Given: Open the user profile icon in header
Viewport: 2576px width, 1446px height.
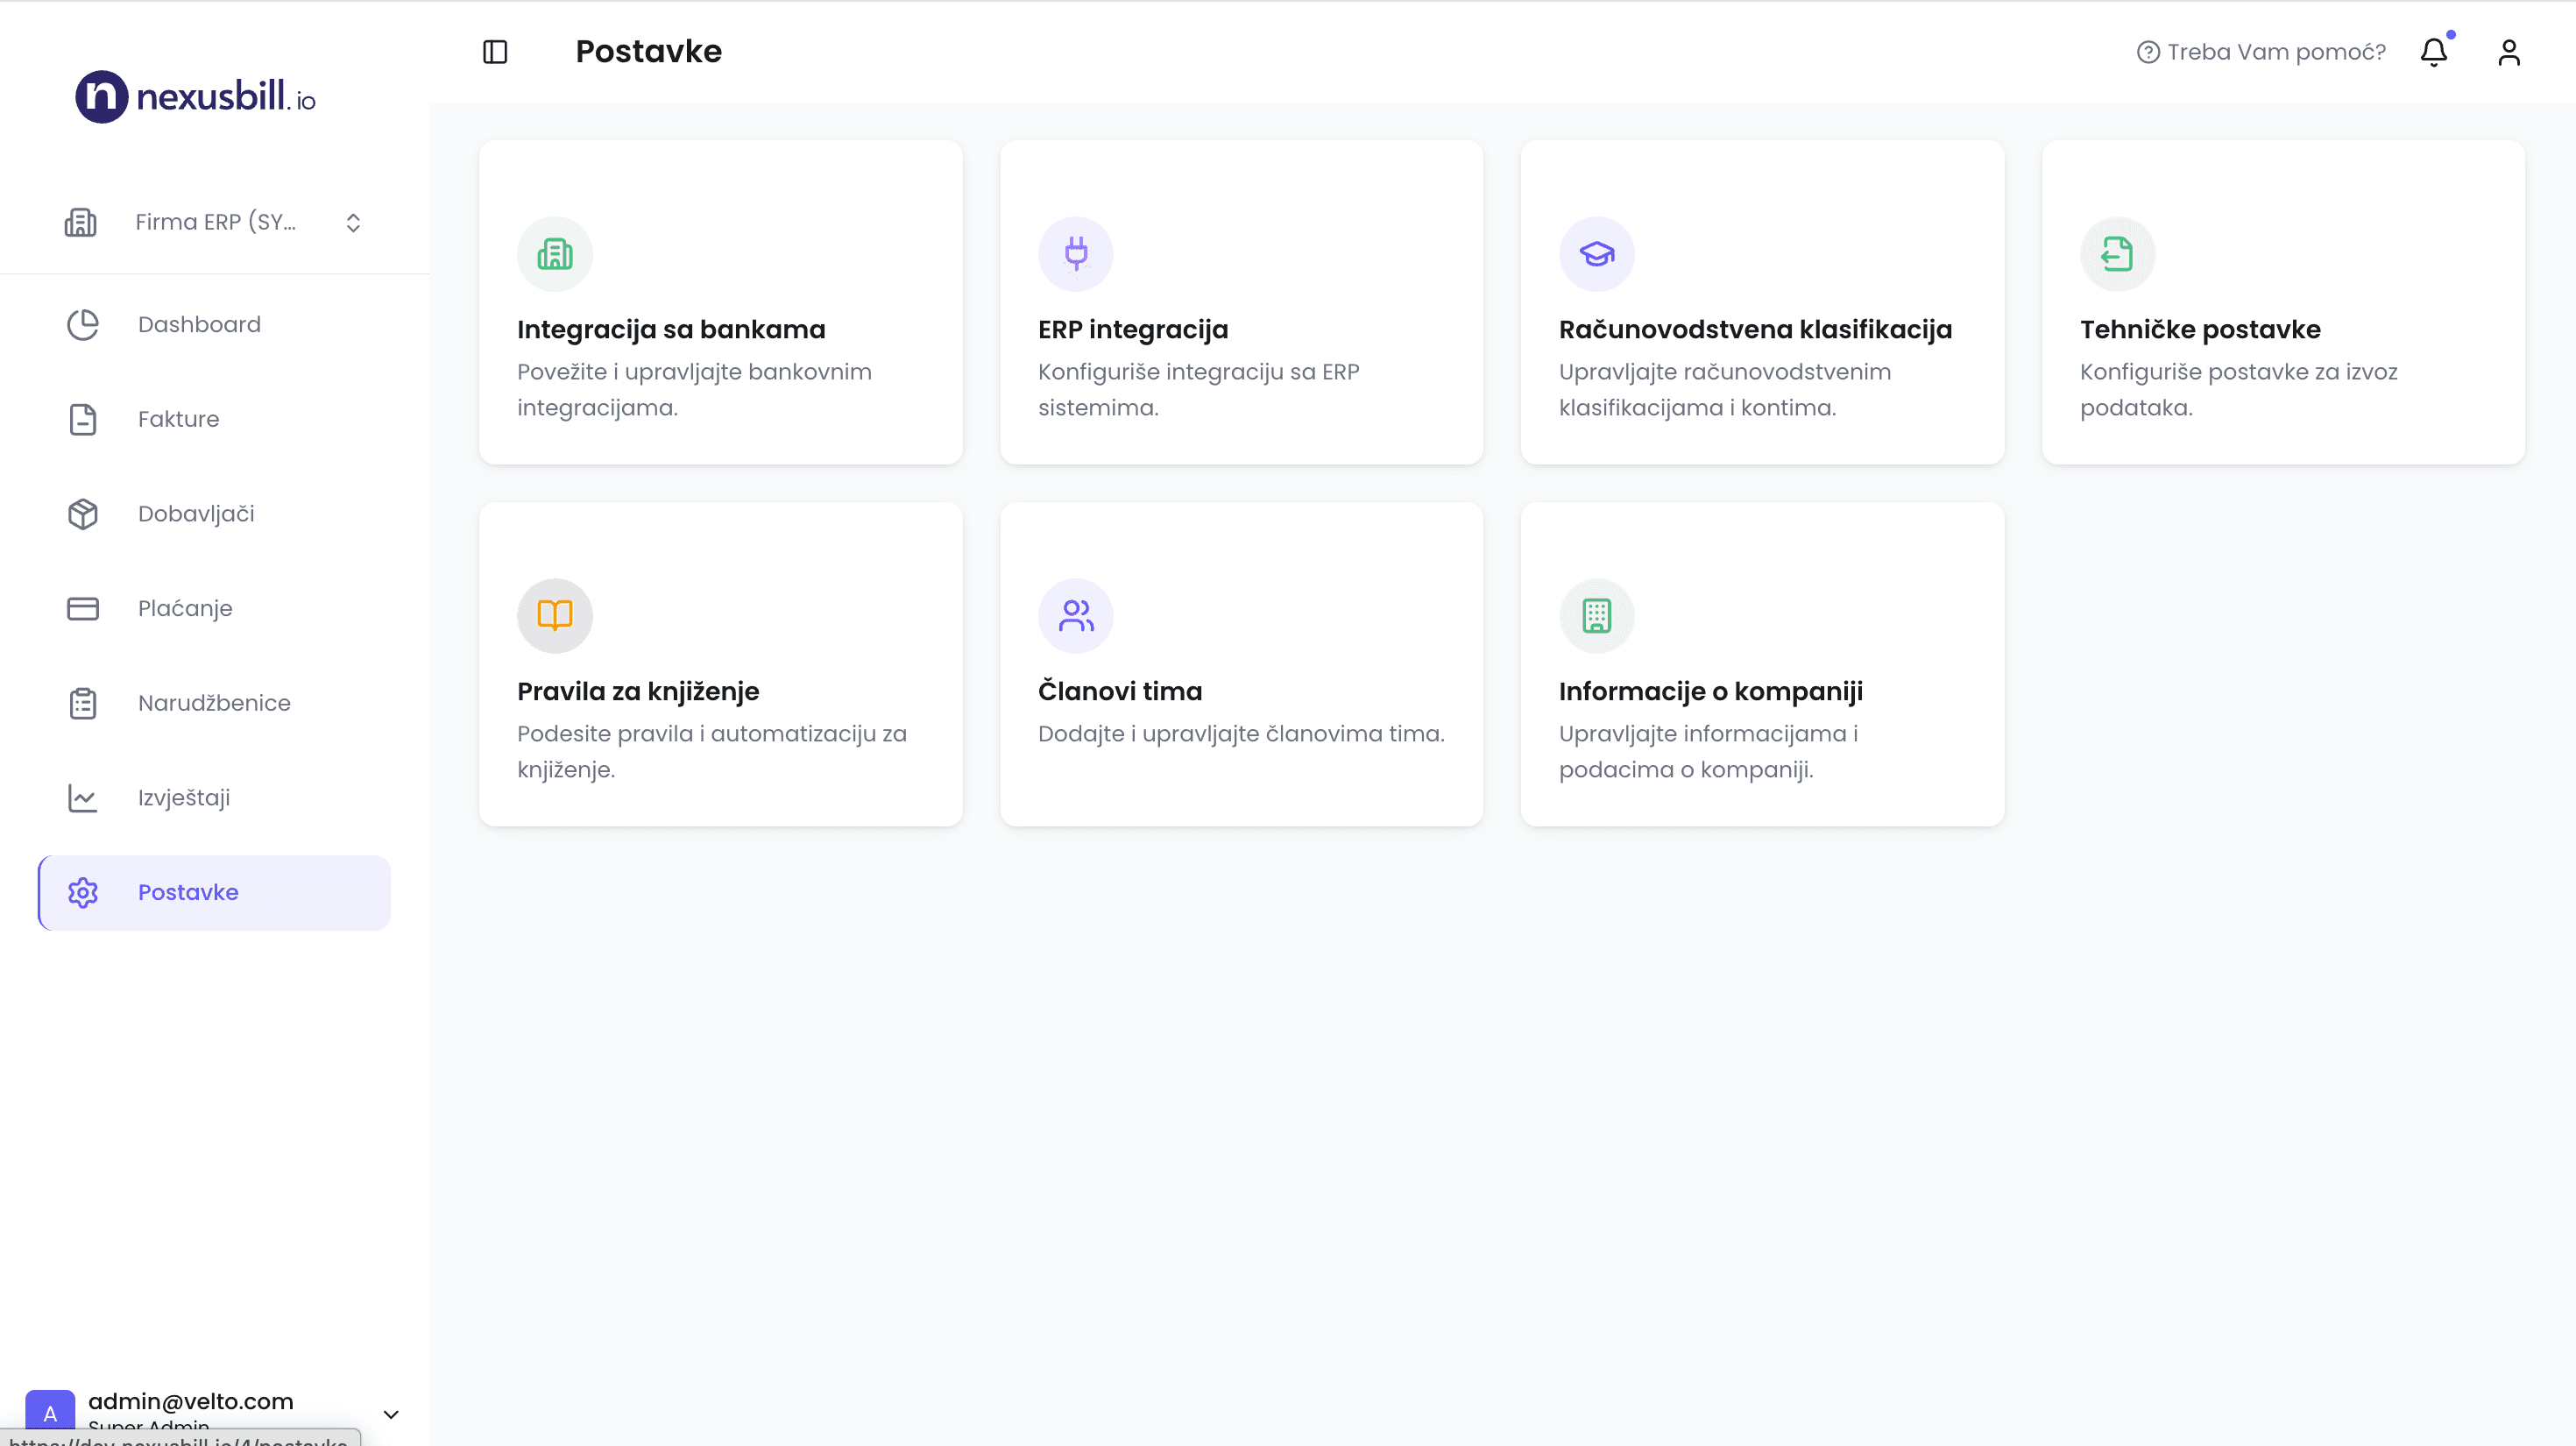Looking at the screenshot, I should coord(2508,52).
